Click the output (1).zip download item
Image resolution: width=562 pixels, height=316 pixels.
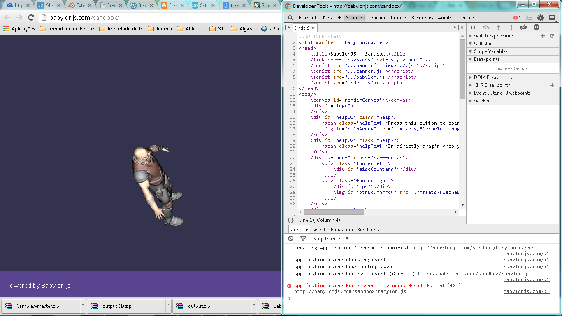(x=126, y=306)
